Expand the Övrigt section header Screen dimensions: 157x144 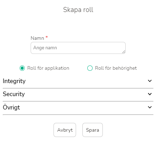pos(78,107)
